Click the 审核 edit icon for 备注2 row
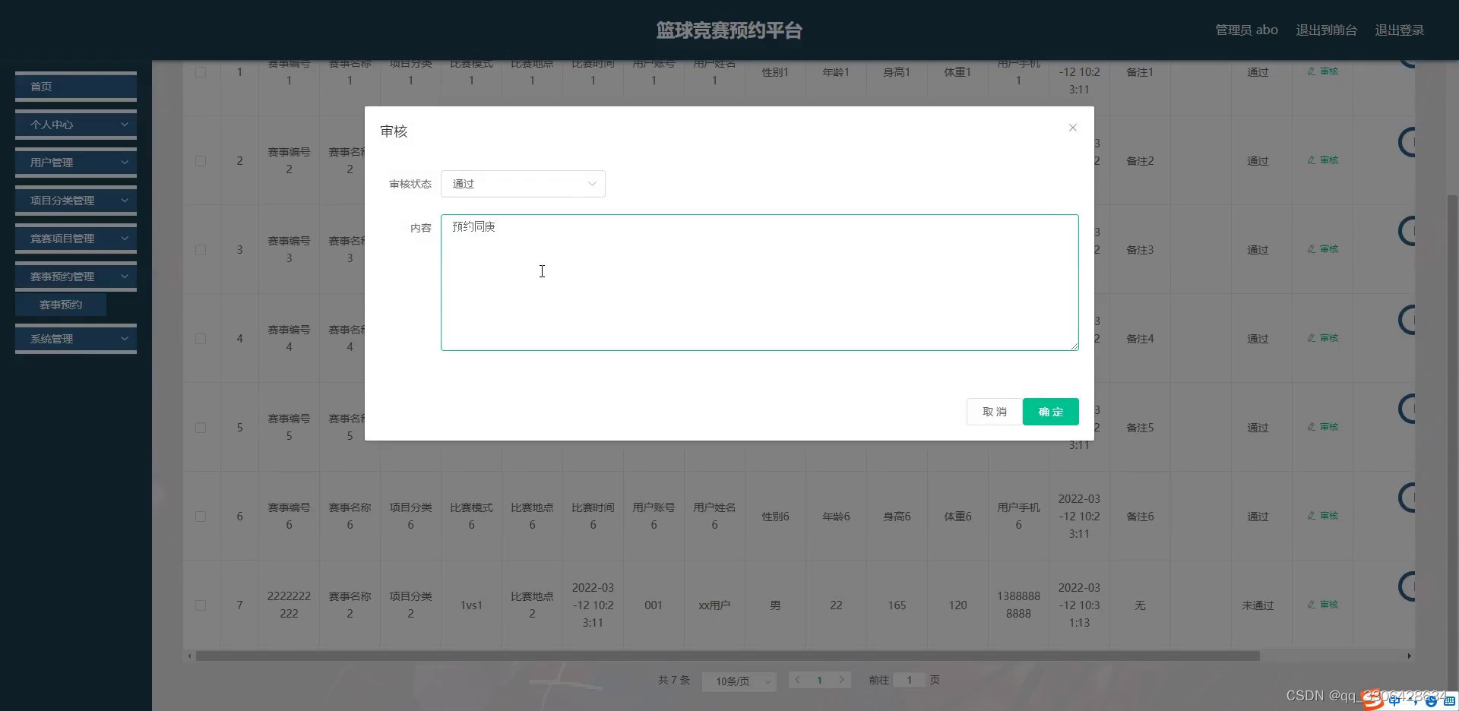 tap(1322, 160)
